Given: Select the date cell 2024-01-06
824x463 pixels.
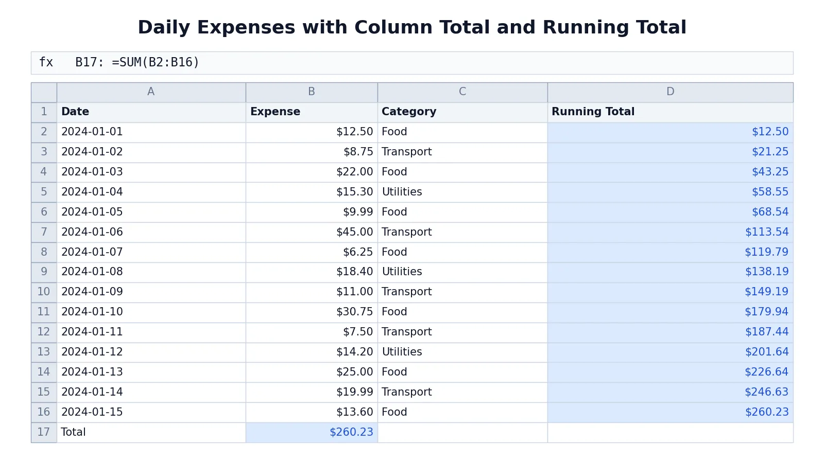Looking at the screenshot, I should (151, 233).
